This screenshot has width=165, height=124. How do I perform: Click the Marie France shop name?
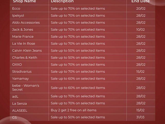[x=23, y=36]
